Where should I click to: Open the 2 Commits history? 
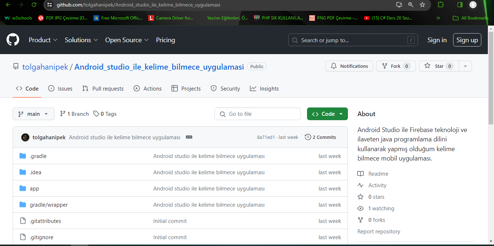[320, 137]
